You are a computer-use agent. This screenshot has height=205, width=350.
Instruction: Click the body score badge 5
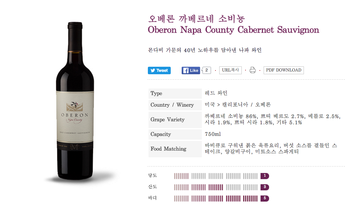pyautogui.click(x=265, y=198)
